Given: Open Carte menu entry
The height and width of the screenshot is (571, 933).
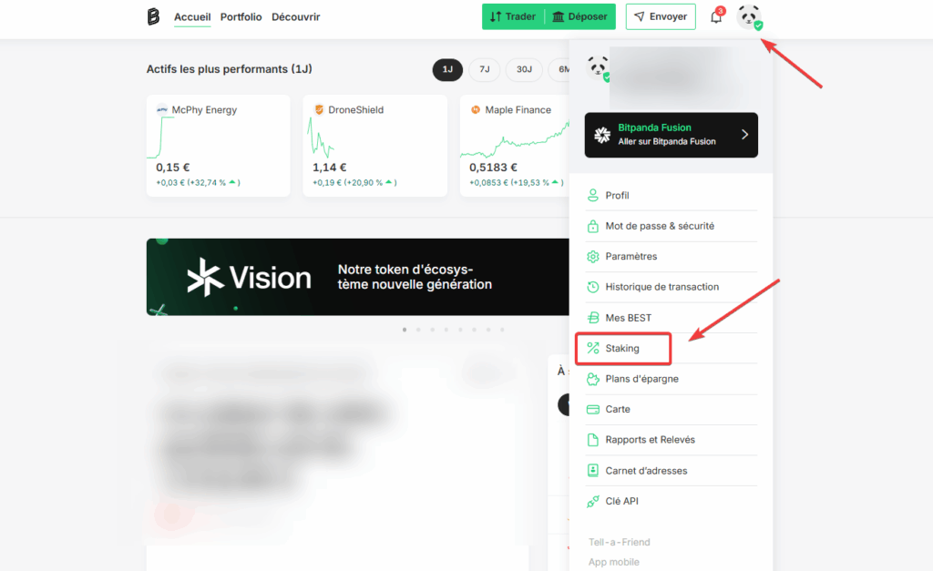Looking at the screenshot, I should coord(672,409).
